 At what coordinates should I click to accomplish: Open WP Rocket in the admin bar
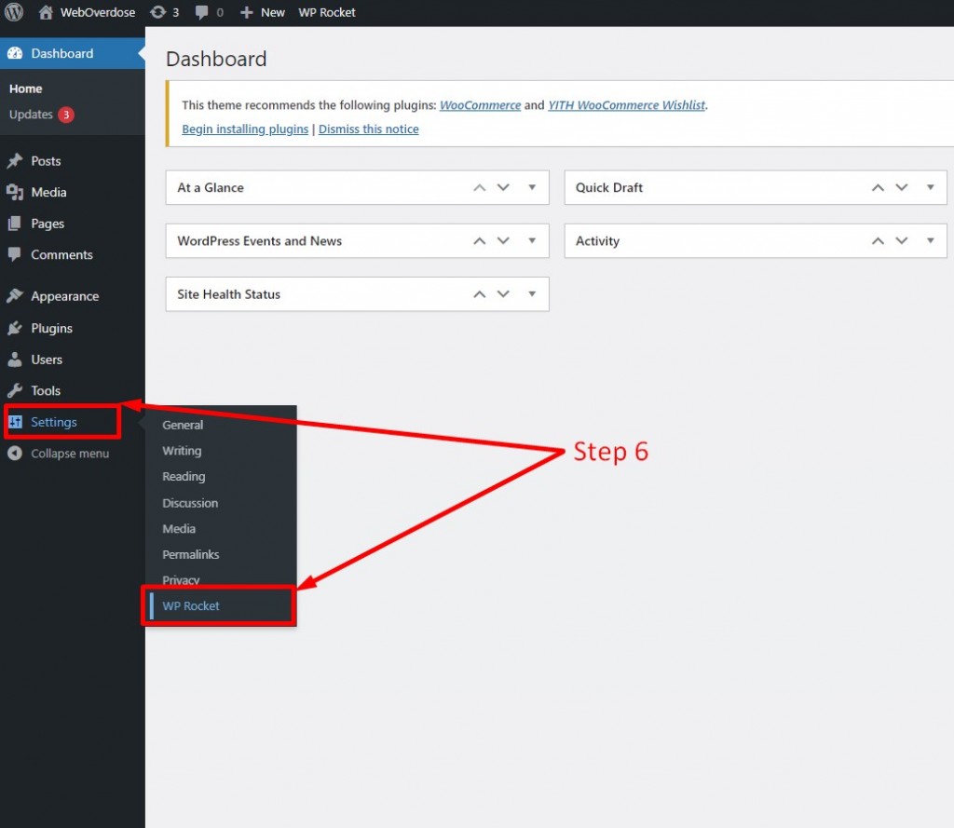(x=327, y=12)
